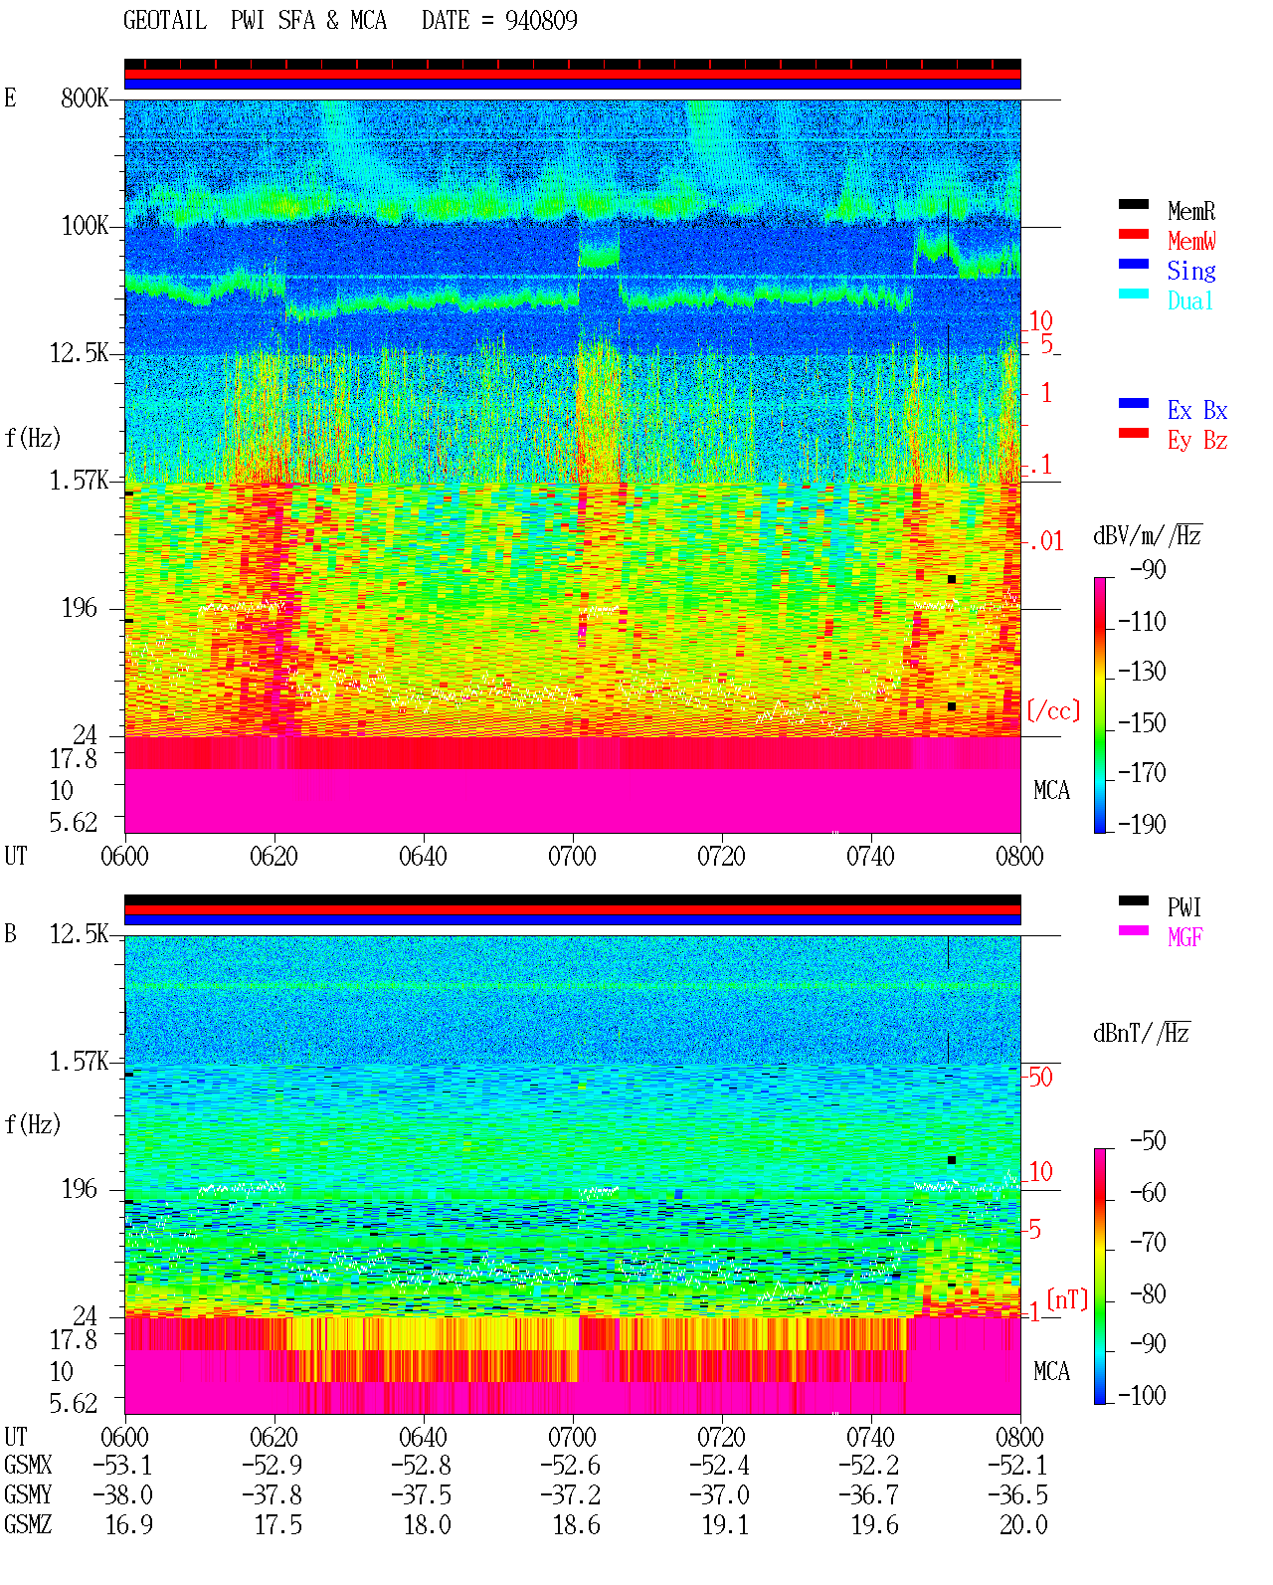Click the 0720 tick under the B panel

(721, 1438)
